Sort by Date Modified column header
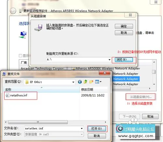The width and height of the screenshot is (163, 142). coord(94,90)
